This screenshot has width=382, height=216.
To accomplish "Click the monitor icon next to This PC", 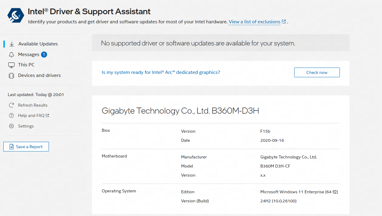I will click(x=12, y=65).
